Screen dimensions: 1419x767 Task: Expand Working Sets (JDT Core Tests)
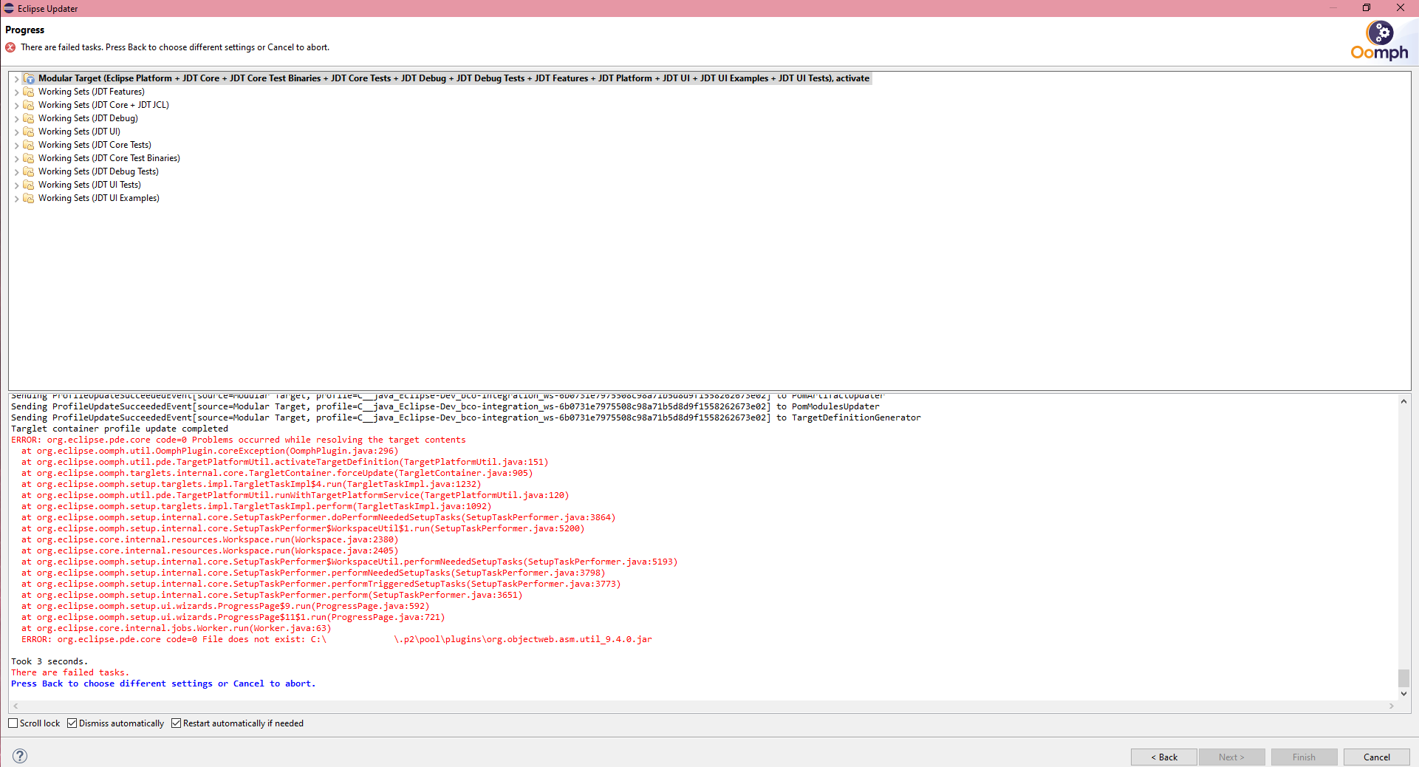[16, 144]
